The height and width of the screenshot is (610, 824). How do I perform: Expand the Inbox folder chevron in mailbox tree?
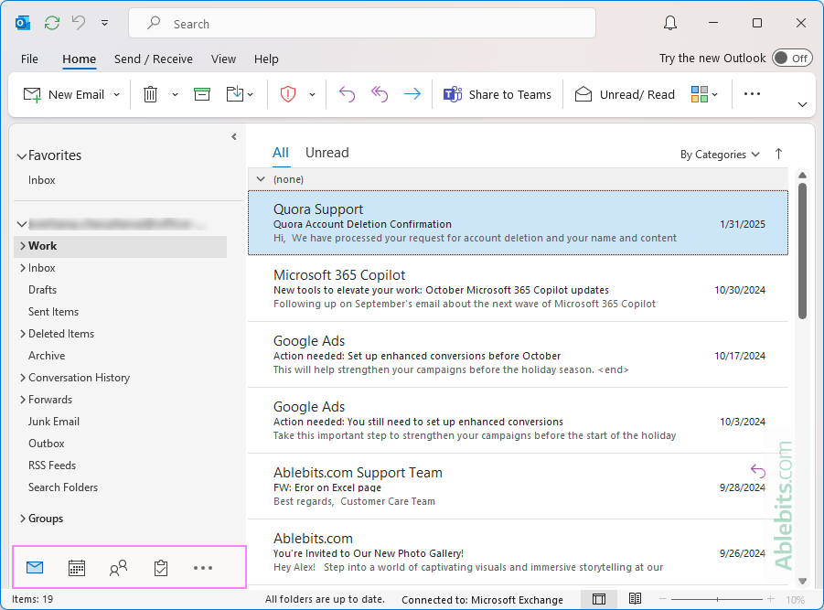pos(23,268)
